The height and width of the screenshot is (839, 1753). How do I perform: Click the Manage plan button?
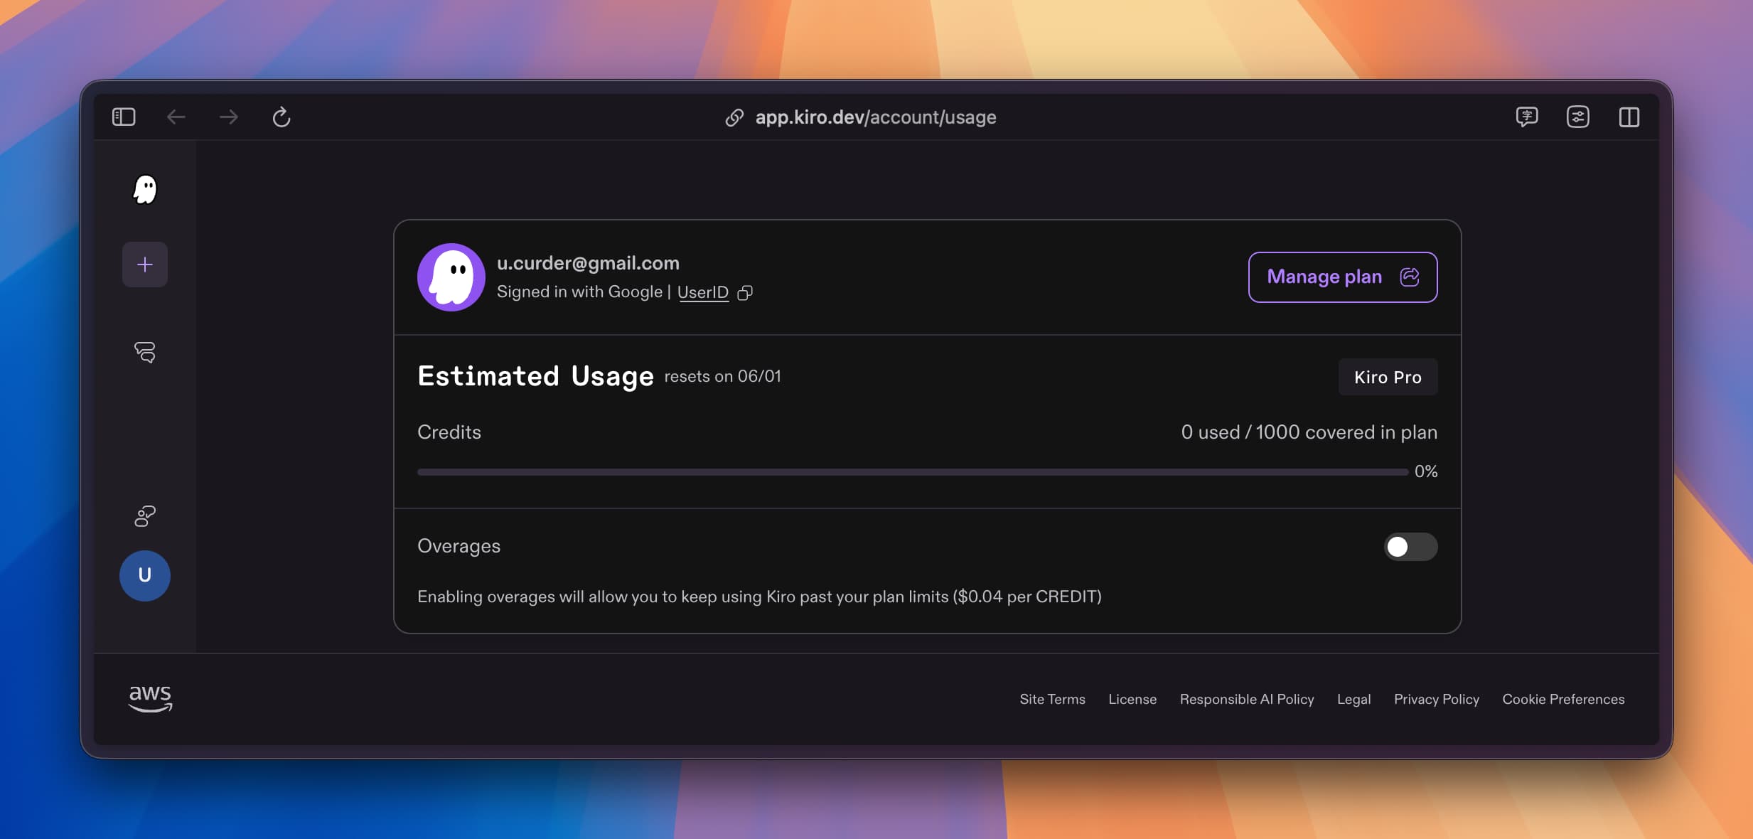1343,277
